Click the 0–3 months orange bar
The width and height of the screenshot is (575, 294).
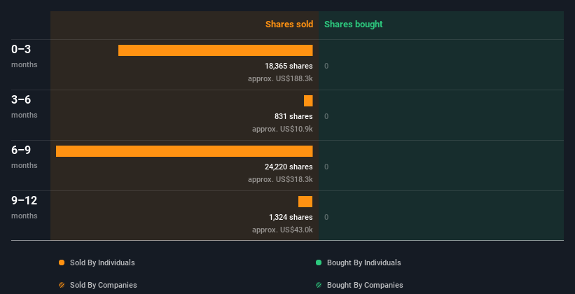(x=215, y=50)
